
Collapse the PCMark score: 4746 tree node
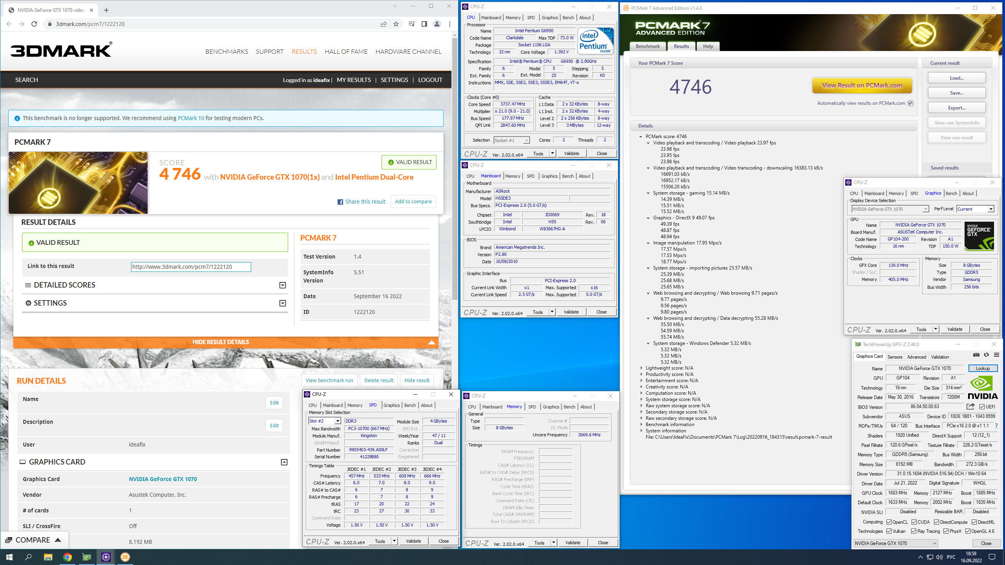641,137
